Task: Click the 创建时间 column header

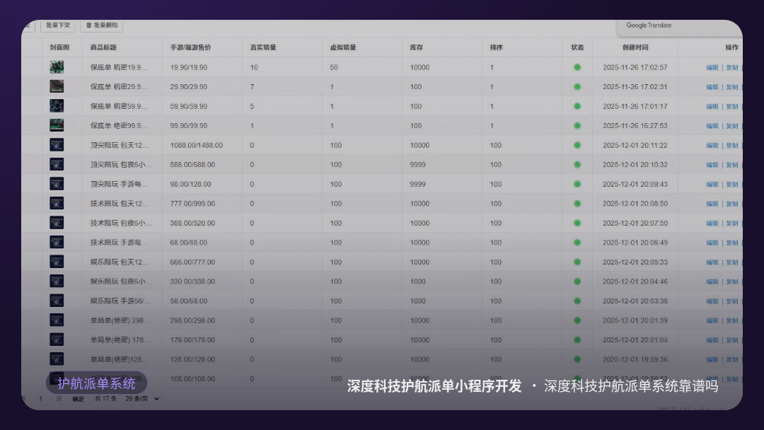Action: [635, 47]
